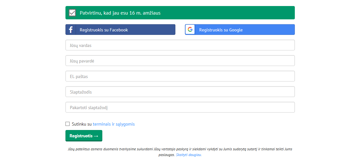
Task: Click the Facebook "f" logo icon
Action: (71, 29)
